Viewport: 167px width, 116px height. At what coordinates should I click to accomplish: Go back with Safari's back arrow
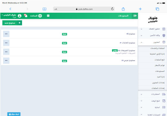[x=10, y=9]
